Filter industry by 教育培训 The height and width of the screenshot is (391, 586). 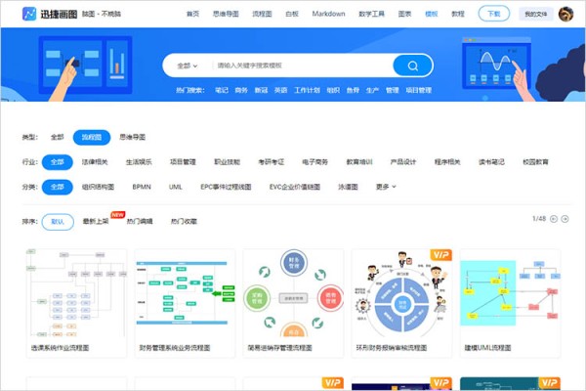point(359,162)
